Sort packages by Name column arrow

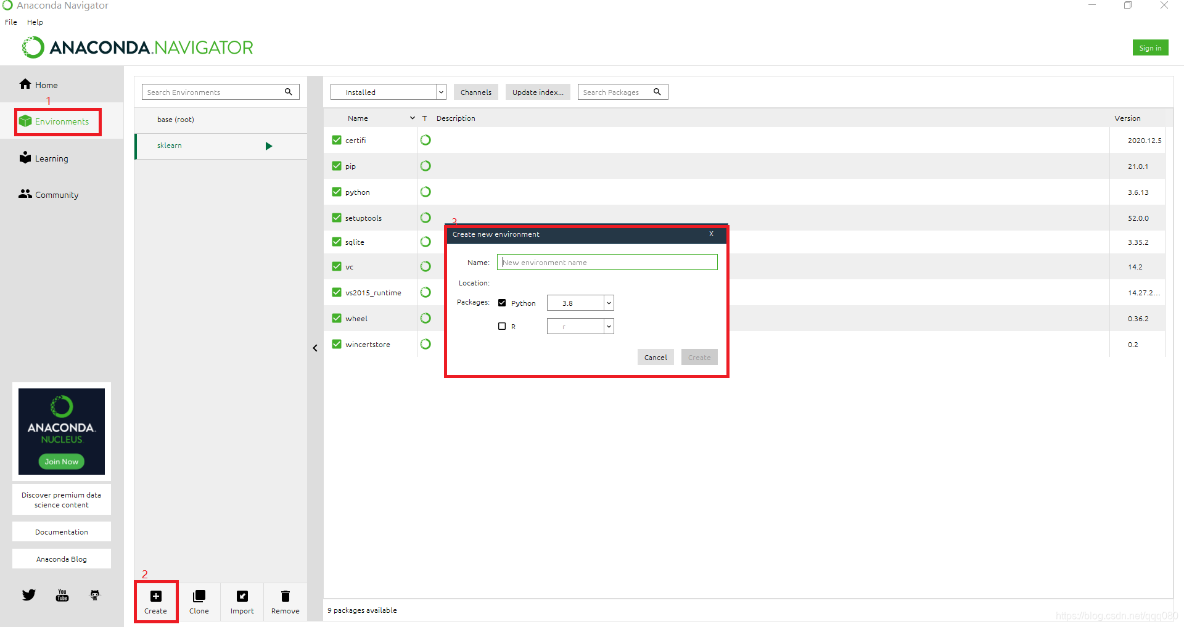tap(413, 118)
